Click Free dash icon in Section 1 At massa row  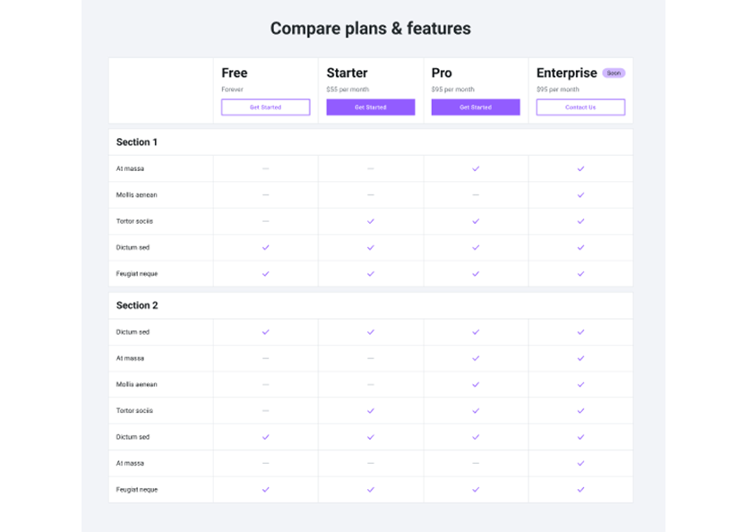tap(265, 168)
